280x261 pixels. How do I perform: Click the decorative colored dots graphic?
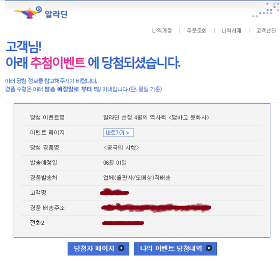[266, 10]
